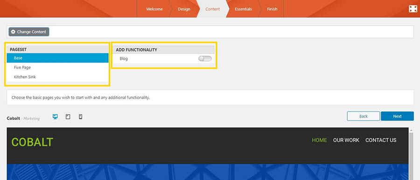Switch to tablet preview icon
Image resolution: width=420 pixels, height=180 pixels.
pos(68,117)
